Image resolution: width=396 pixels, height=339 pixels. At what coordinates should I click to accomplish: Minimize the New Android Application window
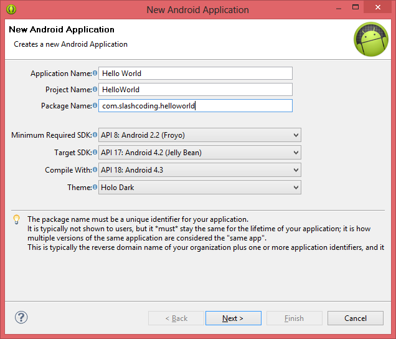(339, 8)
